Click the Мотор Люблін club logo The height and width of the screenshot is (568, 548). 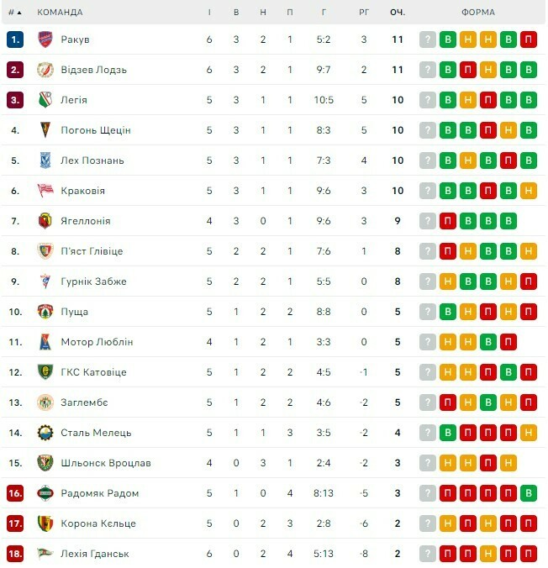point(45,342)
